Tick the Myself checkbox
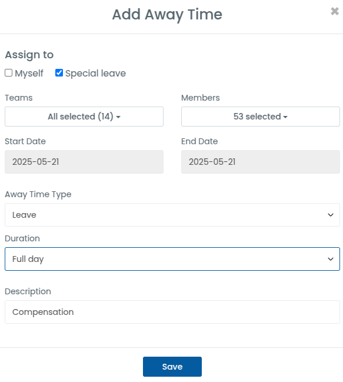This screenshot has height=382, width=343. pos(8,72)
